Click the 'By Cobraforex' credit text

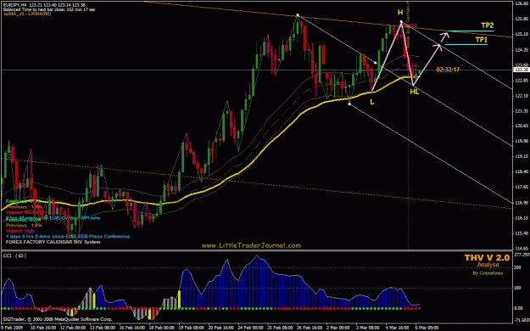pos(488,272)
